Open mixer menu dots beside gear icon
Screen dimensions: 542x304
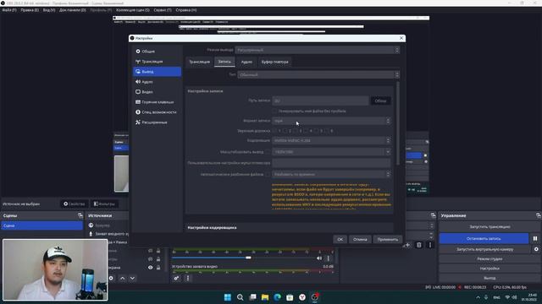point(188,278)
